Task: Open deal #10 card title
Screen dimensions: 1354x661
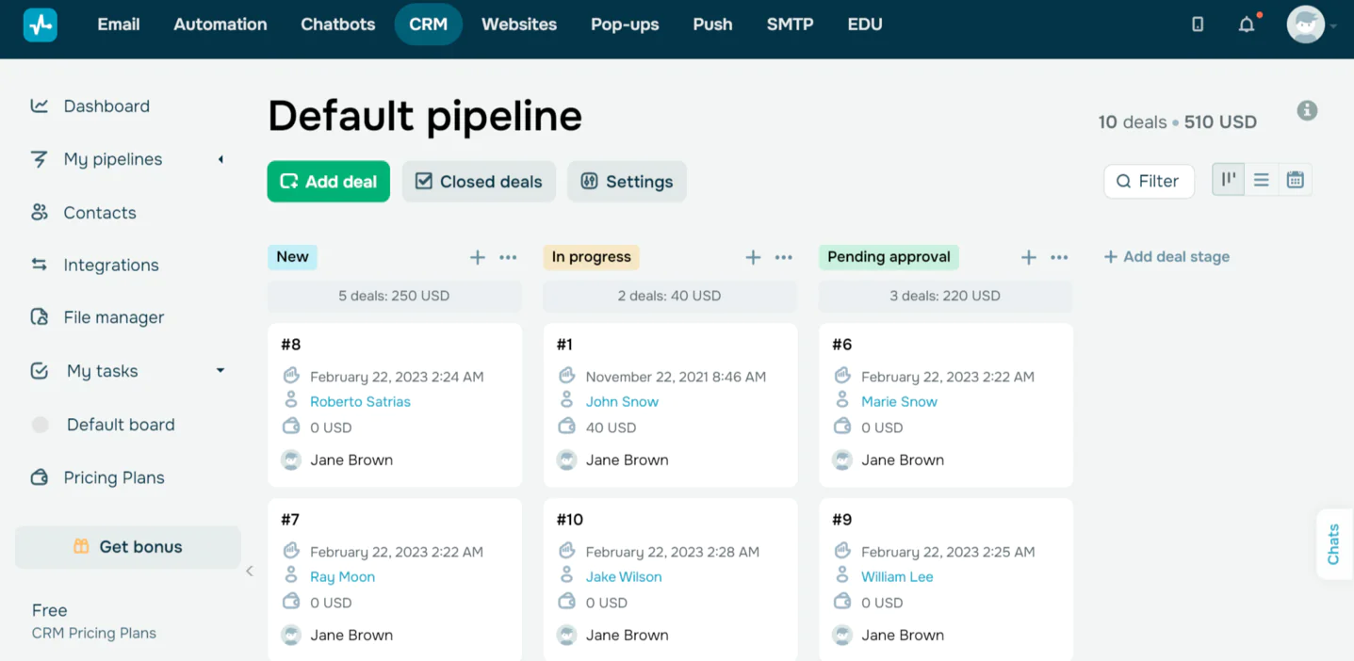Action: point(570,520)
